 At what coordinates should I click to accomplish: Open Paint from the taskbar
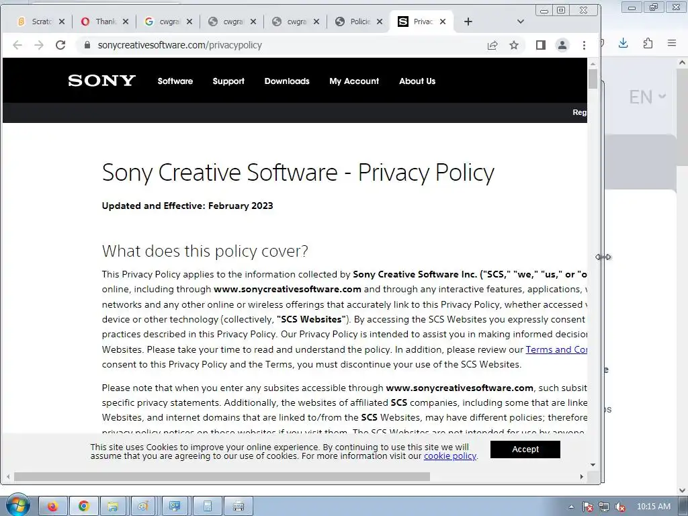[x=144, y=507]
